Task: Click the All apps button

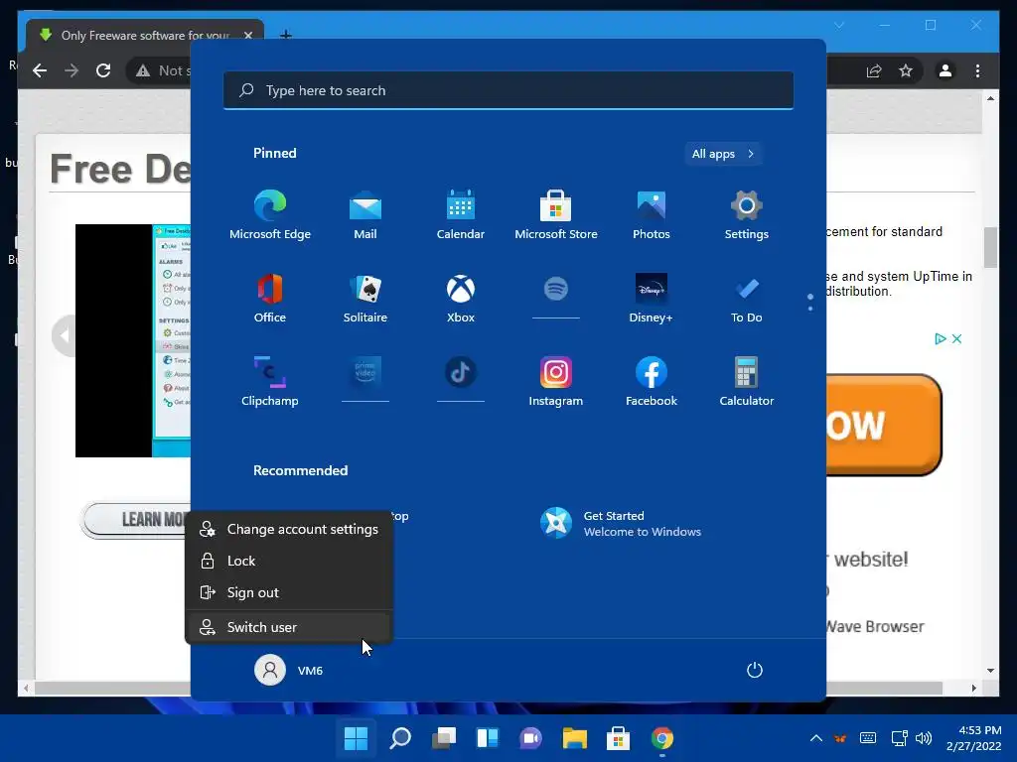Action: pos(723,154)
